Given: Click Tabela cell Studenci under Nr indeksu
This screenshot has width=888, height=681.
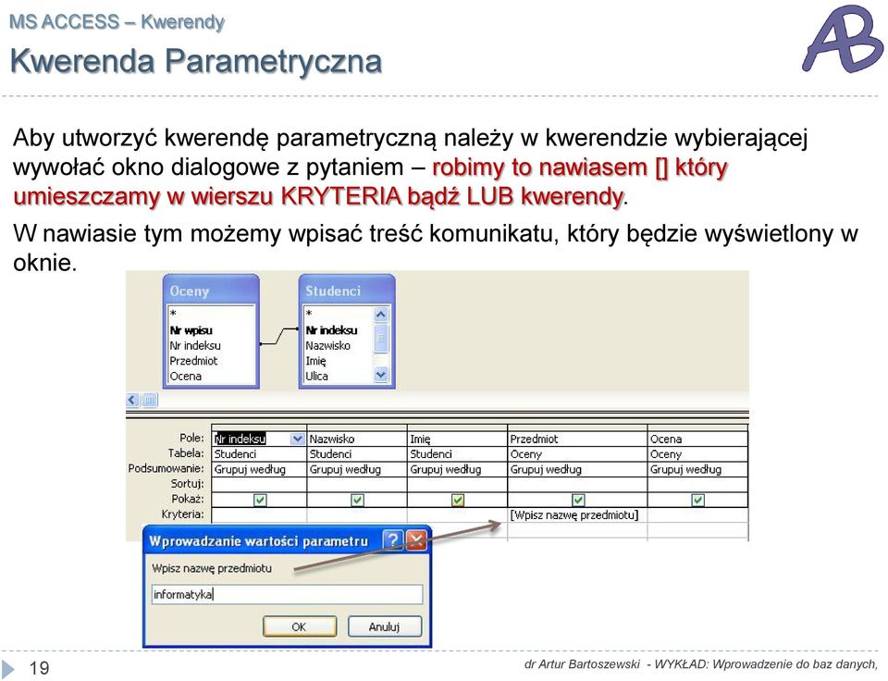Looking at the screenshot, I should pos(259,454).
